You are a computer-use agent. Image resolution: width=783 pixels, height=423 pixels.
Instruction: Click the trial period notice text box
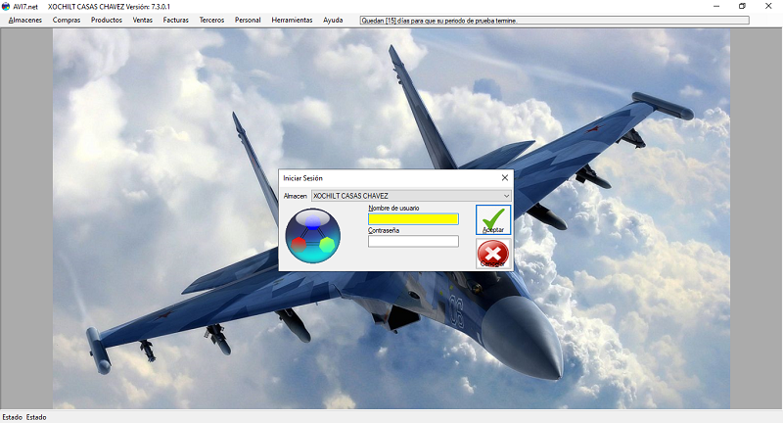[x=554, y=21]
